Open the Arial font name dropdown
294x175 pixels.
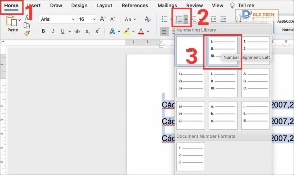[x=57, y=19]
